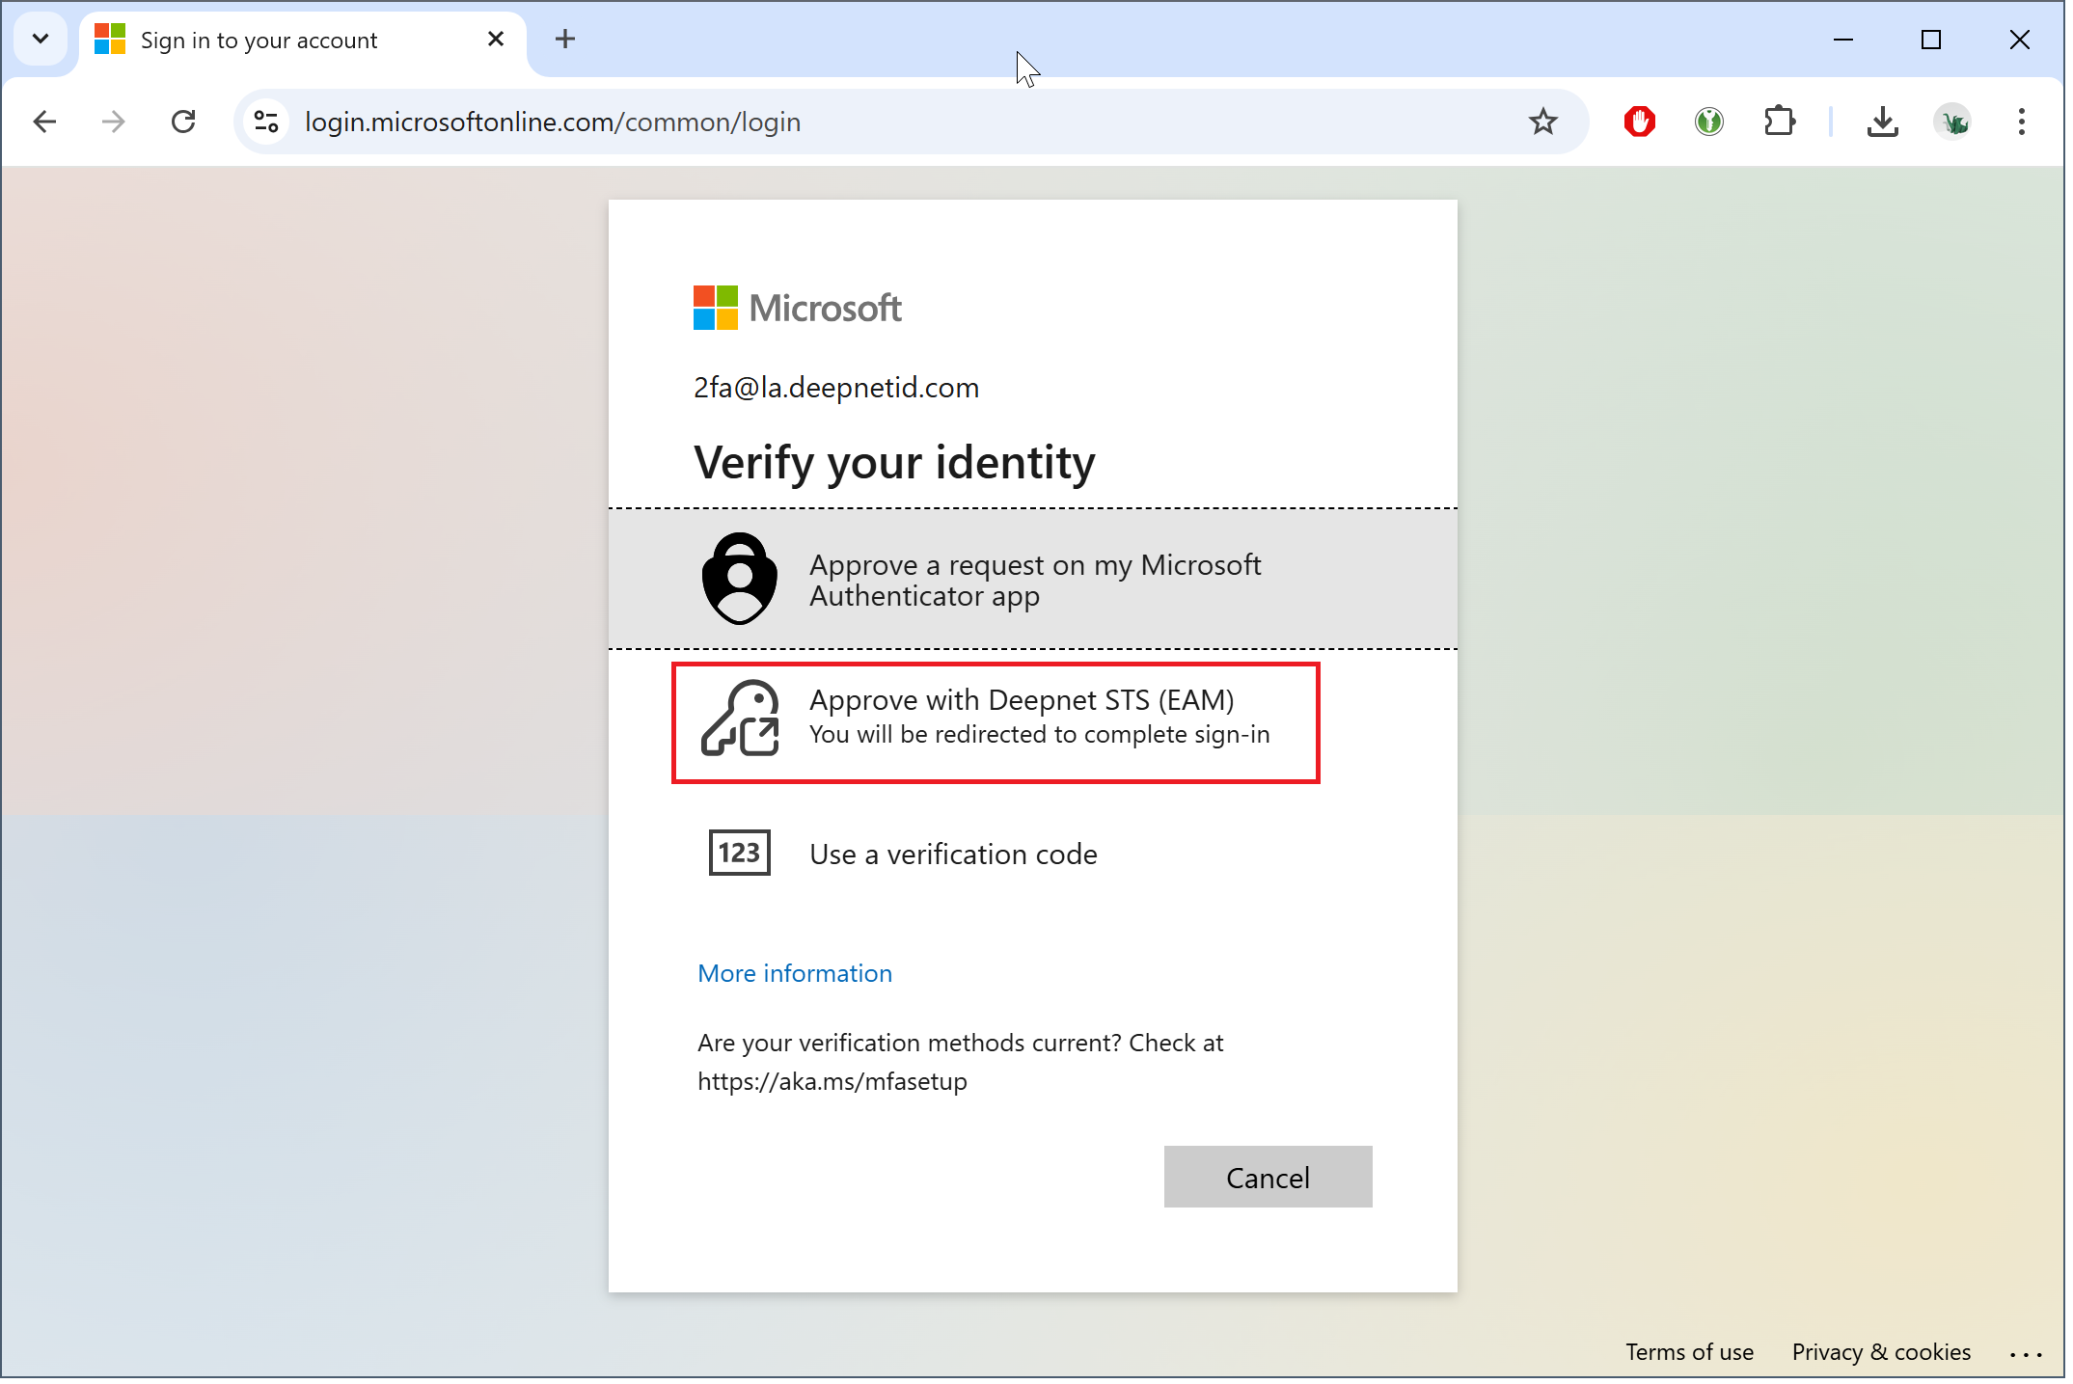Image resolution: width=2073 pixels, height=1384 pixels.
Task: Click the Microsoft Authenticator lock icon
Action: 741,581
